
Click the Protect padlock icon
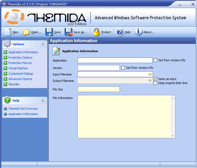tap(96, 32)
